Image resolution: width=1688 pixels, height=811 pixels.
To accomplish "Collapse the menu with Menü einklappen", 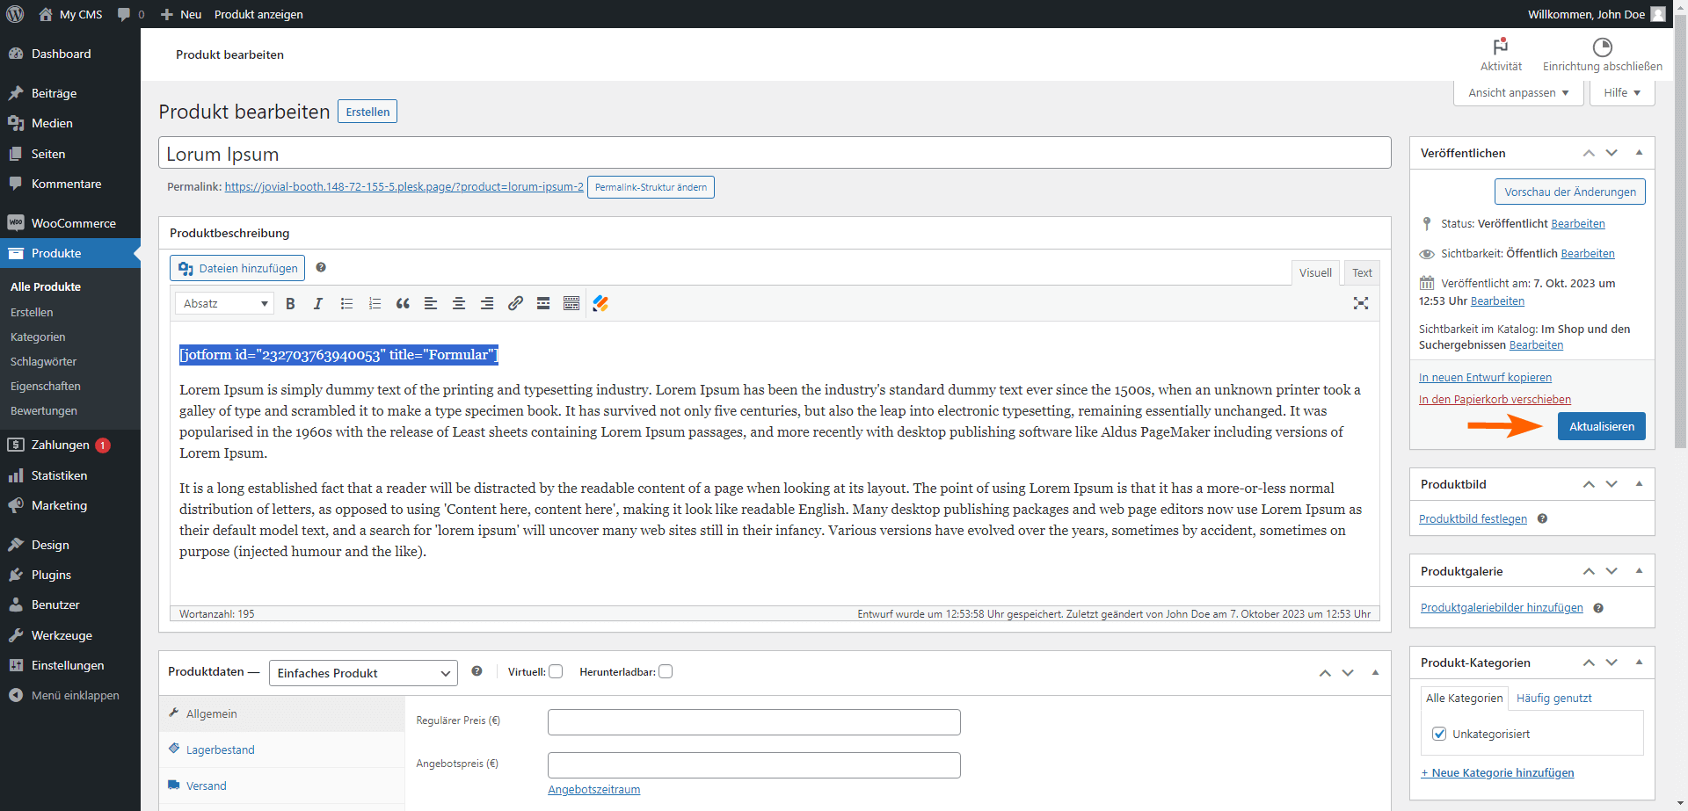I will (x=75, y=695).
